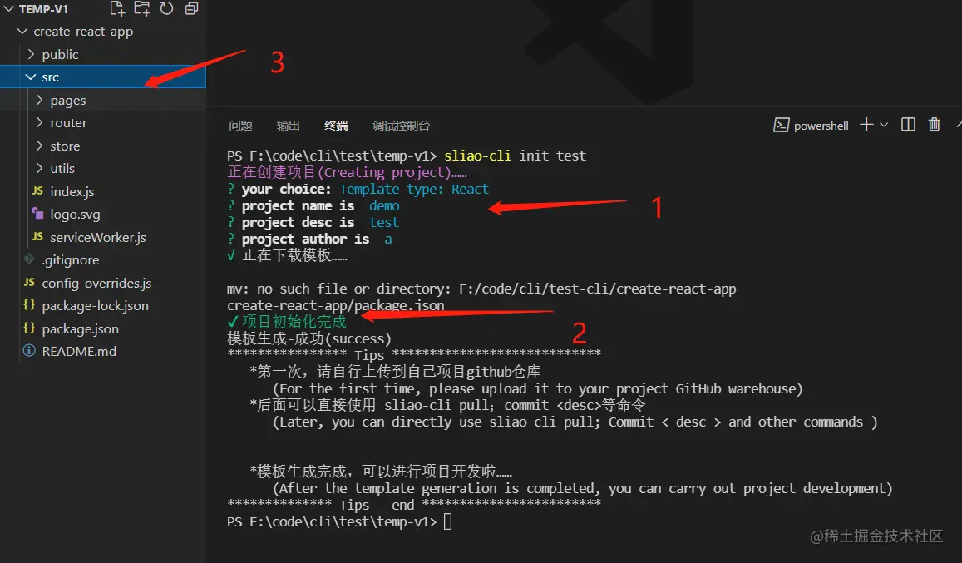The height and width of the screenshot is (563, 962).
Task: Collapse the TEMP-V1 workspace section
Action: pyautogui.click(x=8, y=9)
